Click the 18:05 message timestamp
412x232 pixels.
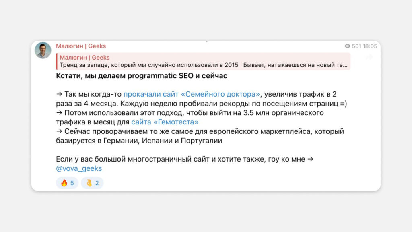point(370,46)
